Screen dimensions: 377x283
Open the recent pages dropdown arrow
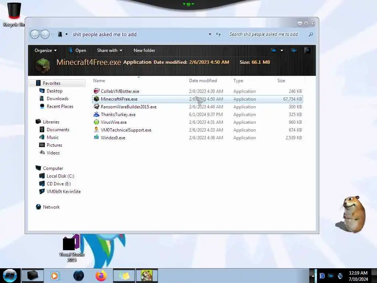(x=53, y=34)
